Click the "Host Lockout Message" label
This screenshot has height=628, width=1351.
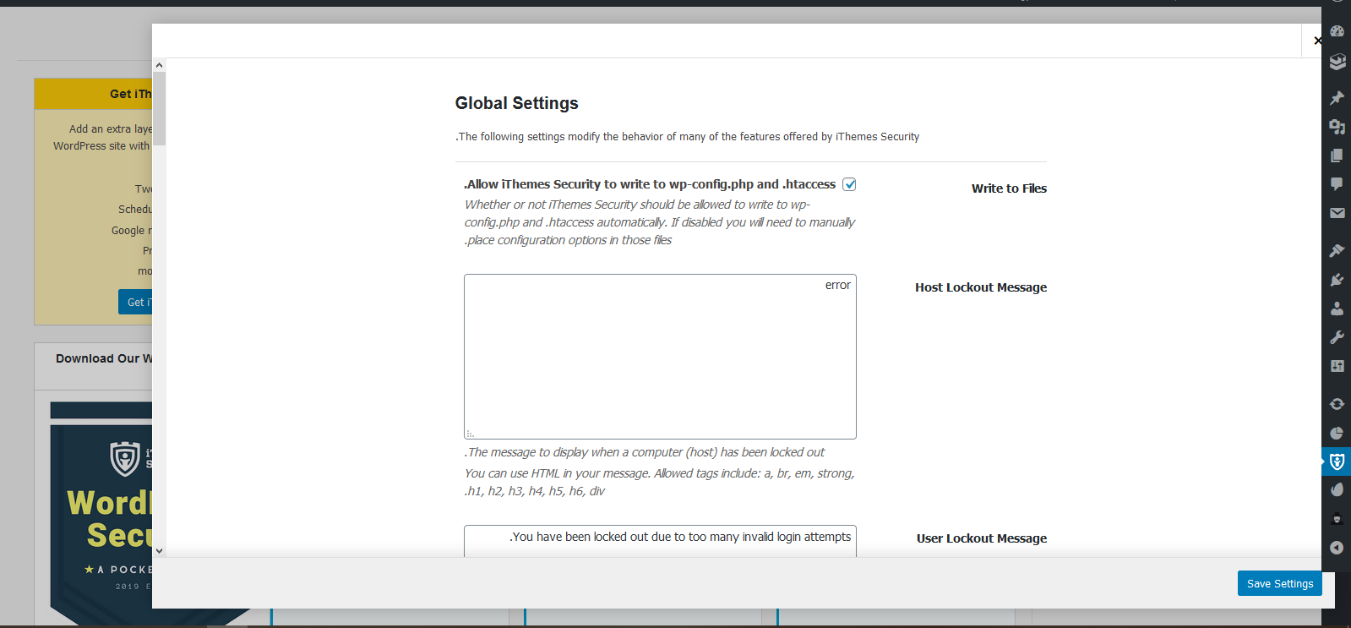tap(981, 287)
